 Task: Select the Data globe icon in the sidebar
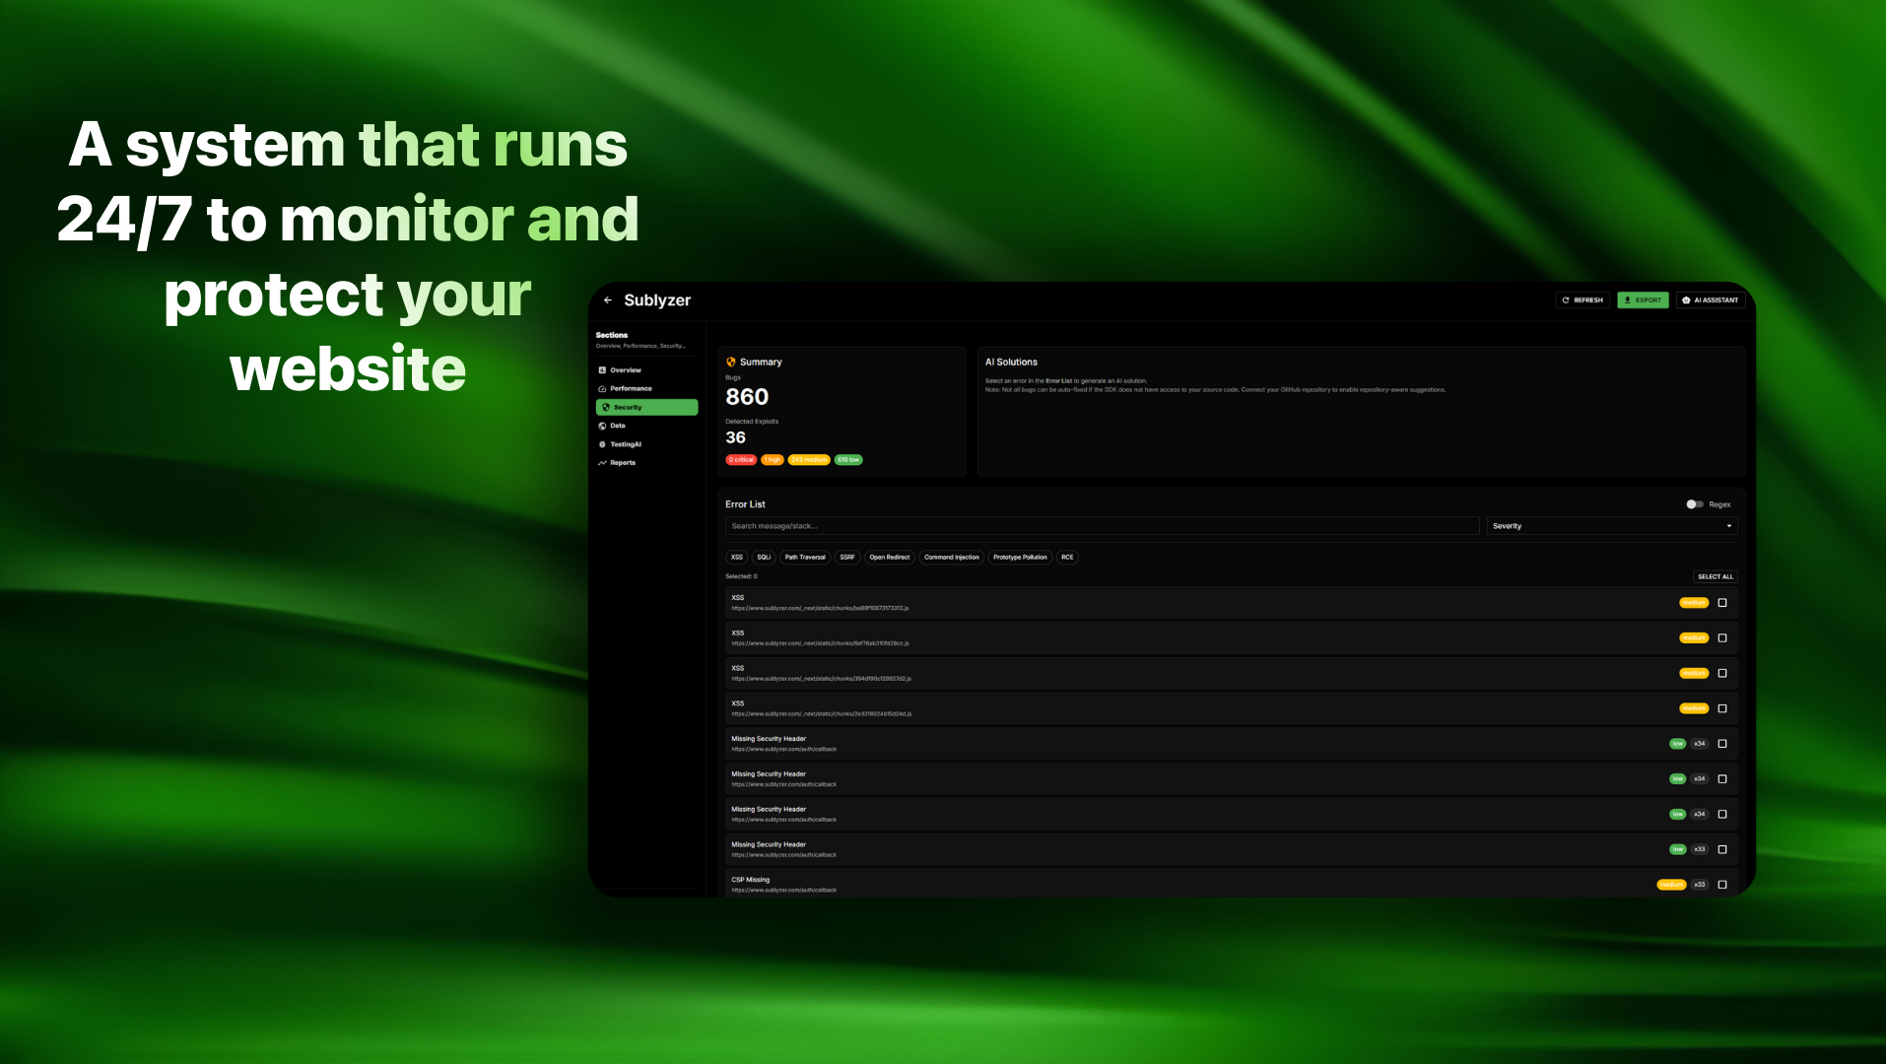click(x=602, y=426)
